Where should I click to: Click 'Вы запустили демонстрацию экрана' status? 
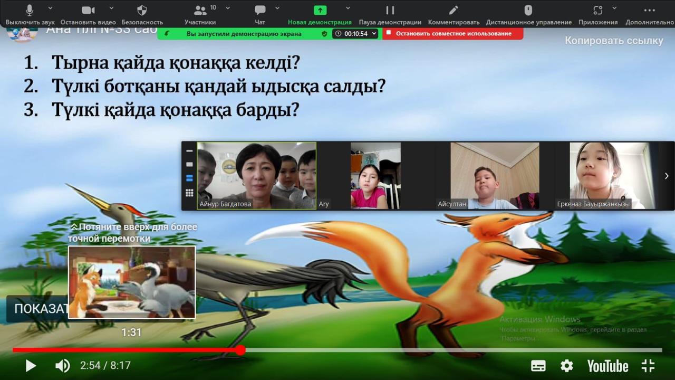[244, 33]
